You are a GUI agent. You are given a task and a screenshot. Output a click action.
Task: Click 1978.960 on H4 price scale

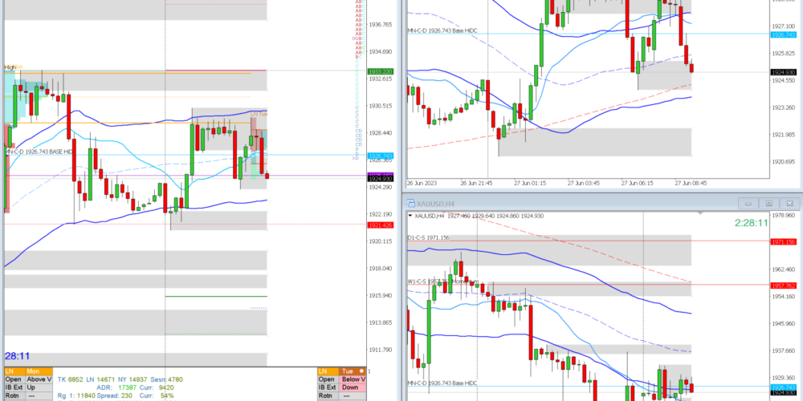[x=784, y=215]
